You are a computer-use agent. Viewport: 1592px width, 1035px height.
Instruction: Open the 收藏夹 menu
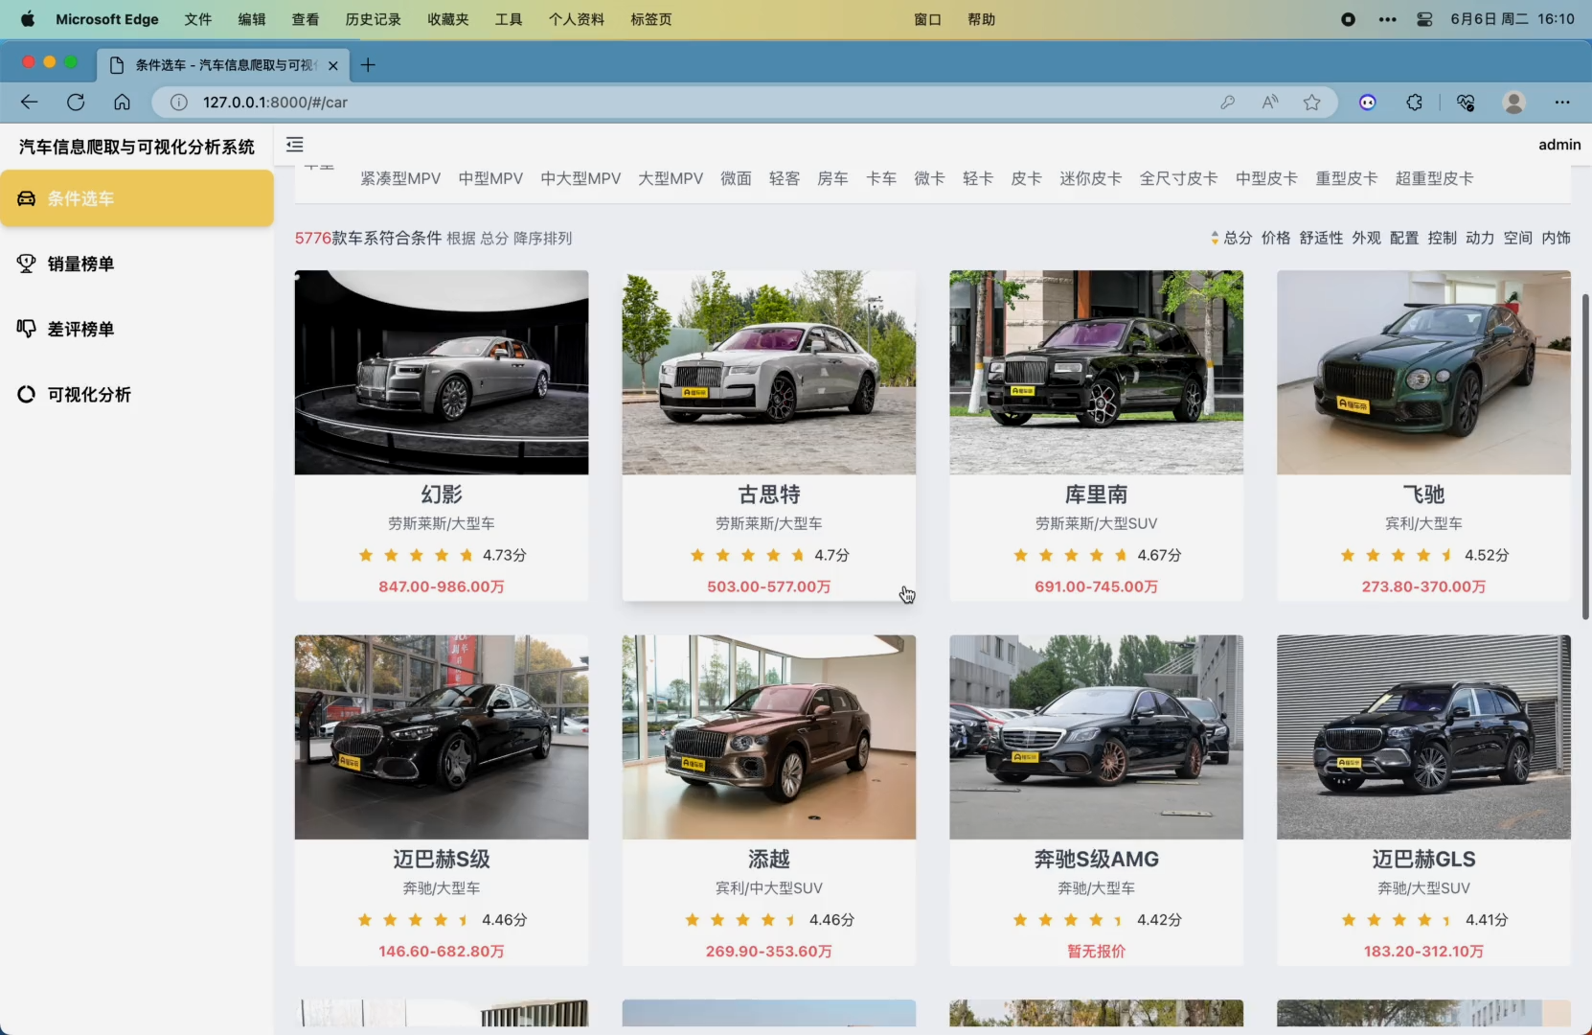448,19
